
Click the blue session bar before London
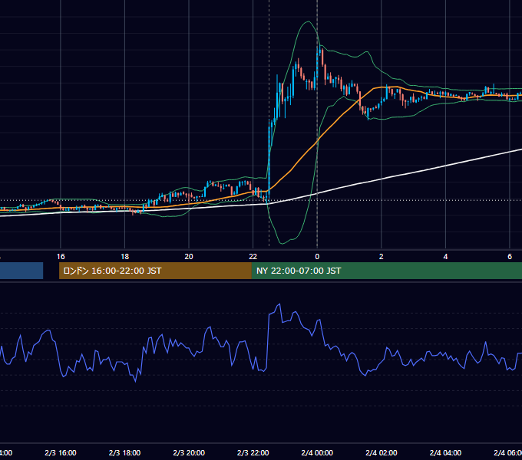(21, 271)
